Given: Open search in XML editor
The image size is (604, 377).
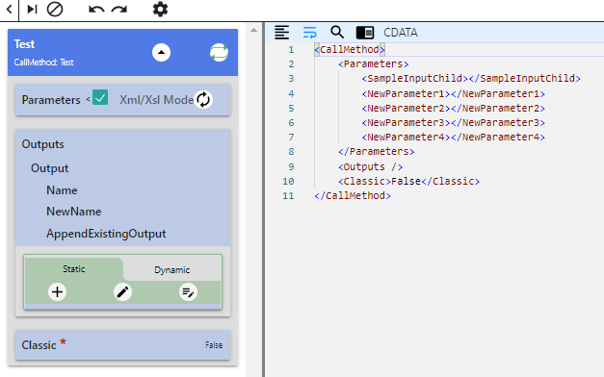Looking at the screenshot, I should click(x=337, y=33).
